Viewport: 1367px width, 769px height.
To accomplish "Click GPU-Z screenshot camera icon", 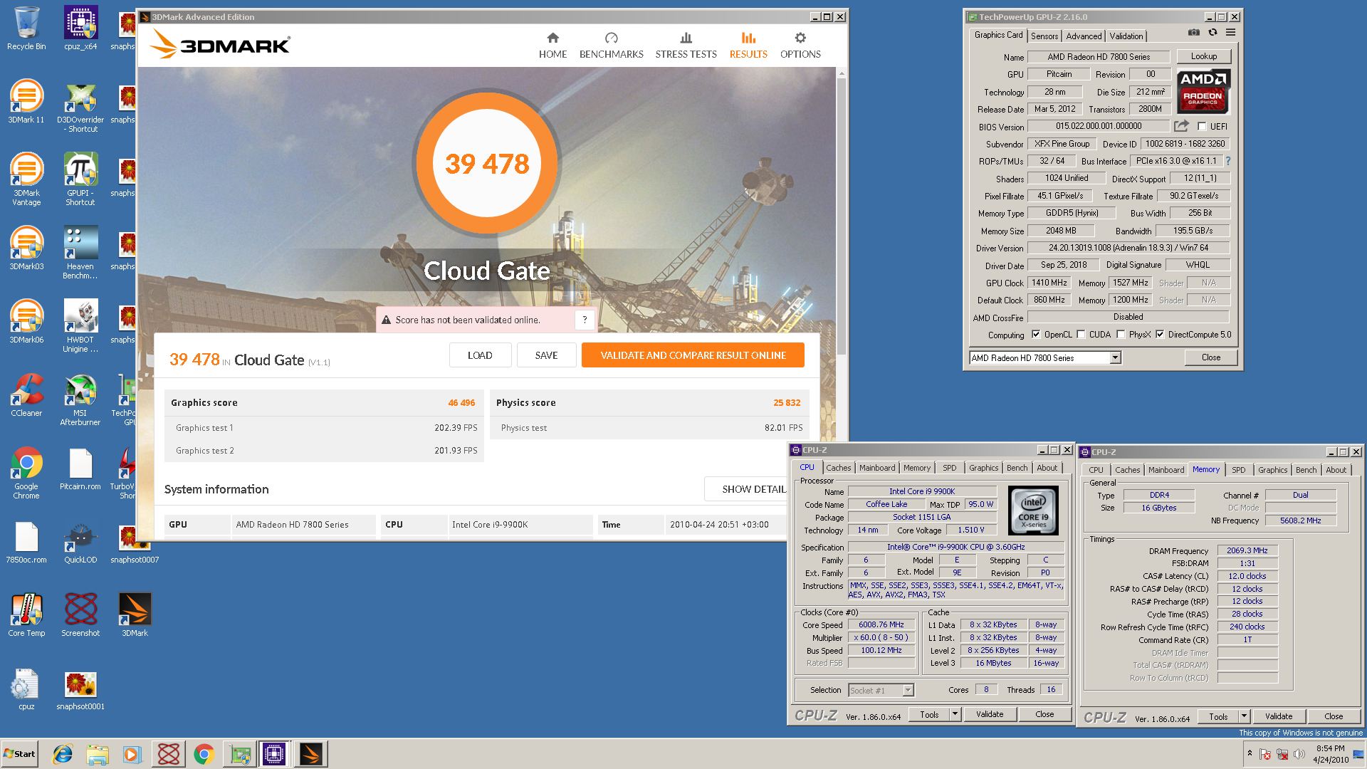I will (1194, 33).
